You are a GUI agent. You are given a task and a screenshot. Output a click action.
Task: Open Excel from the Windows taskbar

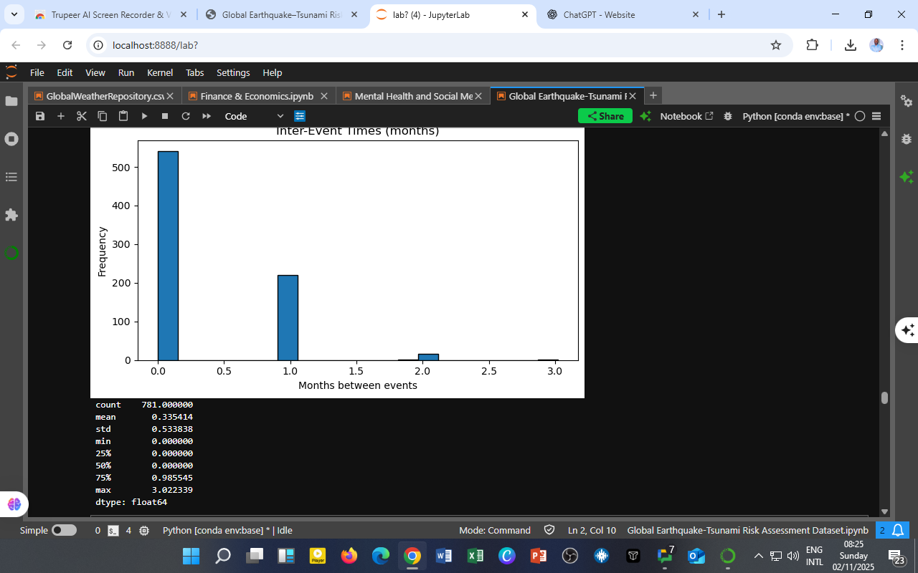475,556
